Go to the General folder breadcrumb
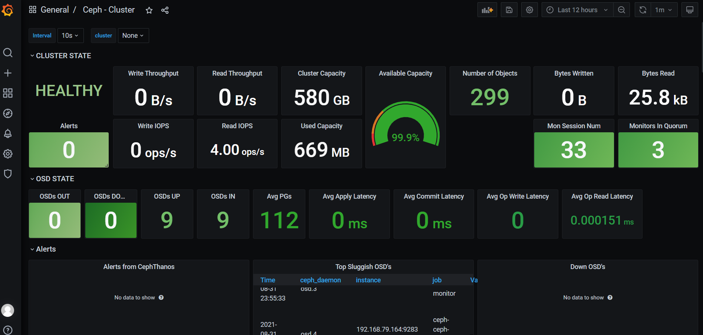Screen dimensions: 703x335 point(55,10)
